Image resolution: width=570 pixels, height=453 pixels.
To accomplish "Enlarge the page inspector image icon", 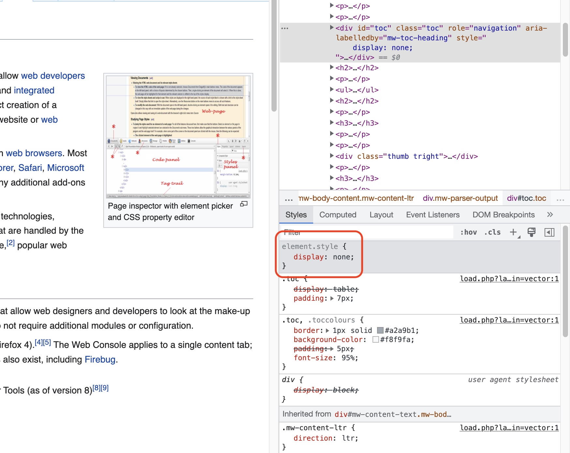I will click(244, 204).
